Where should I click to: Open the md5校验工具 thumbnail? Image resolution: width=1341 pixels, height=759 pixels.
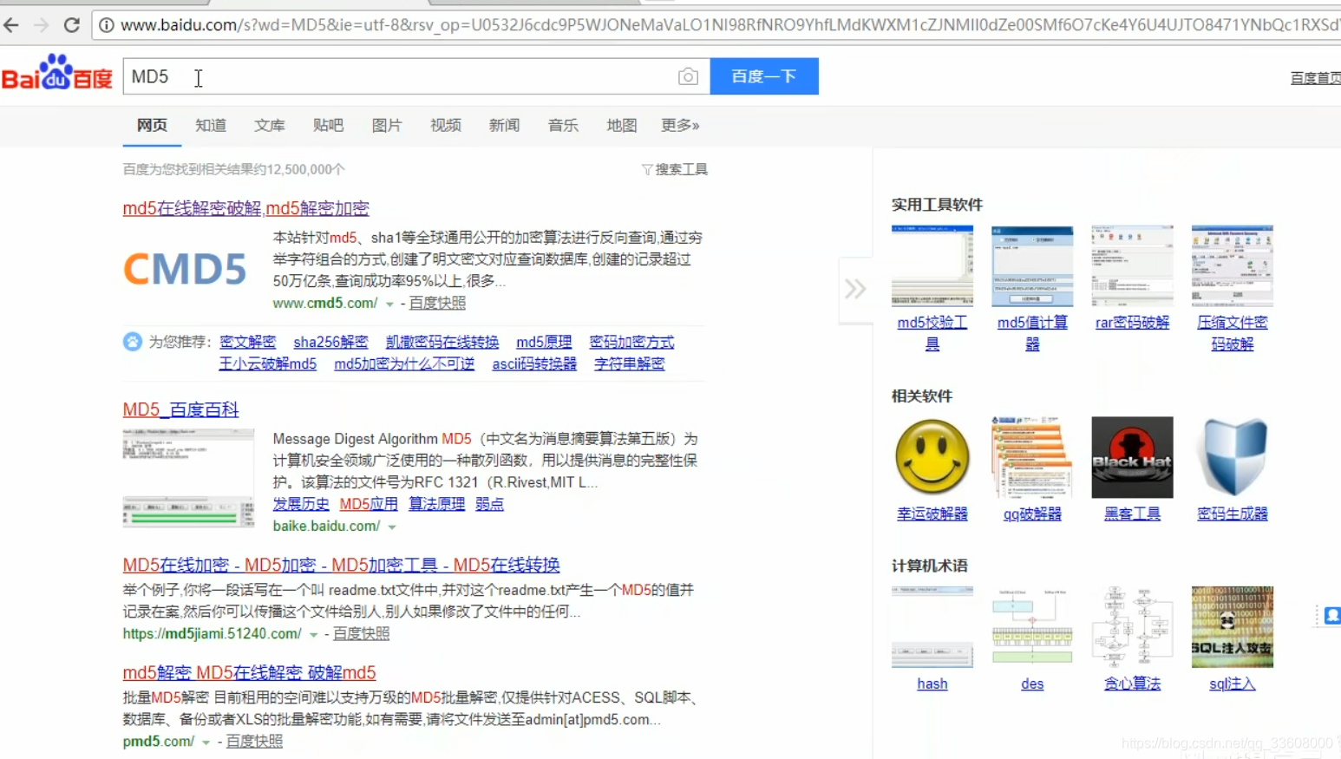coord(932,265)
